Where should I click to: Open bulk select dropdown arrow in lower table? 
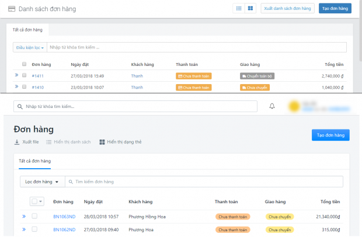41,201
